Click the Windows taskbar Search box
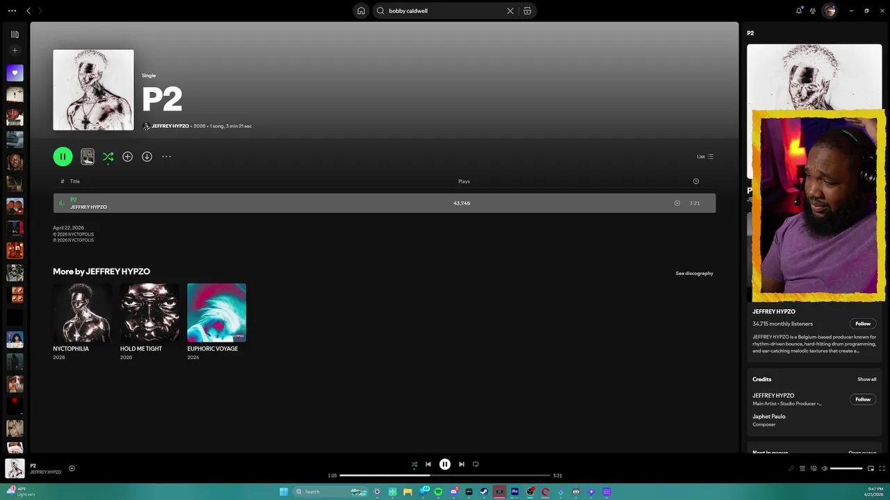 (331, 492)
